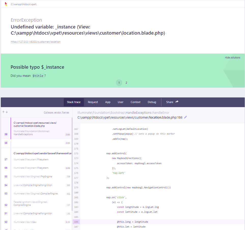Open the Stack trace tab
The image size is (245, 230).
coord(74,102)
